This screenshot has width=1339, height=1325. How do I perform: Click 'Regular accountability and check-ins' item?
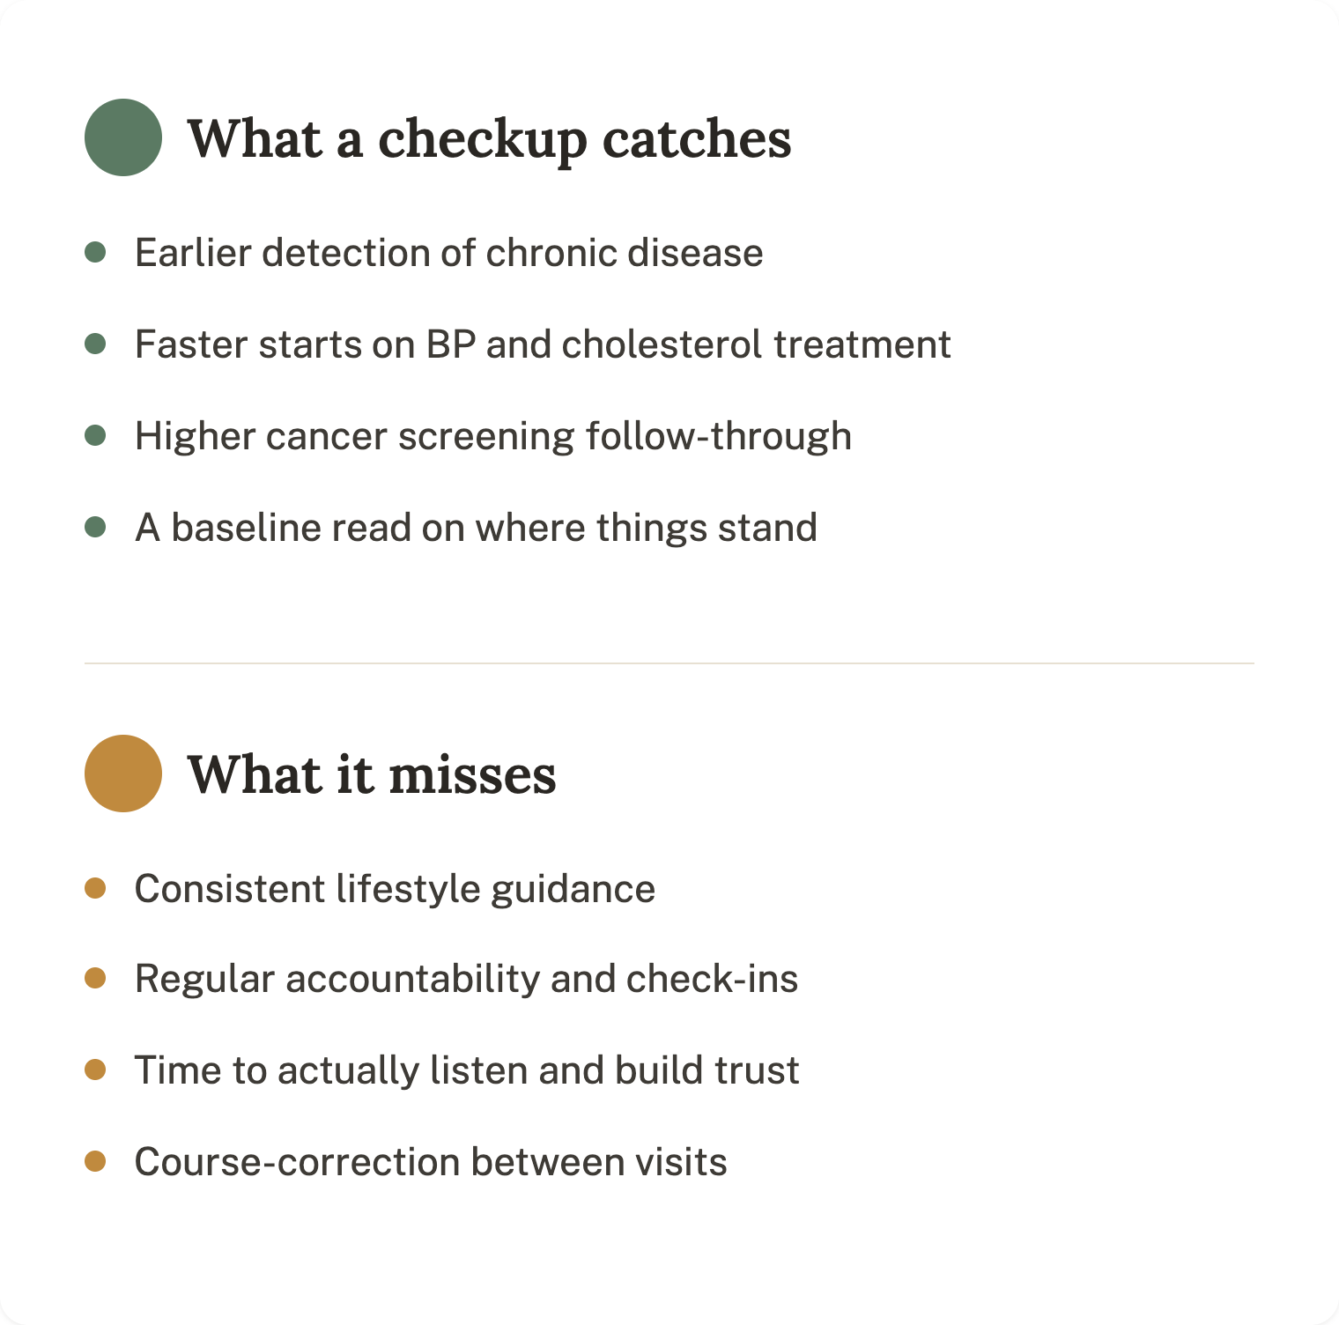click(x=466, y=979)
